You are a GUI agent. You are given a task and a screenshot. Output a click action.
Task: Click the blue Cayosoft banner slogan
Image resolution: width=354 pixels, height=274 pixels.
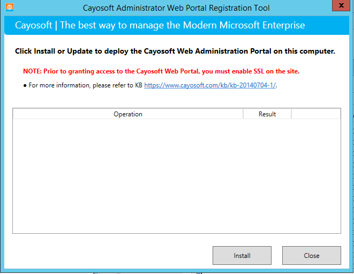click(x=160, y=25)
